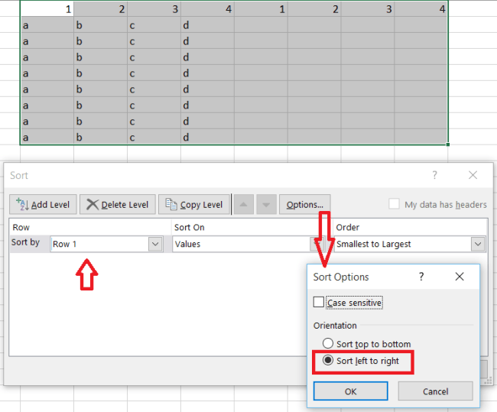Screen dimensions: 497x412
Task: Confirm Sort Options with OK
Action: [350, 391]
